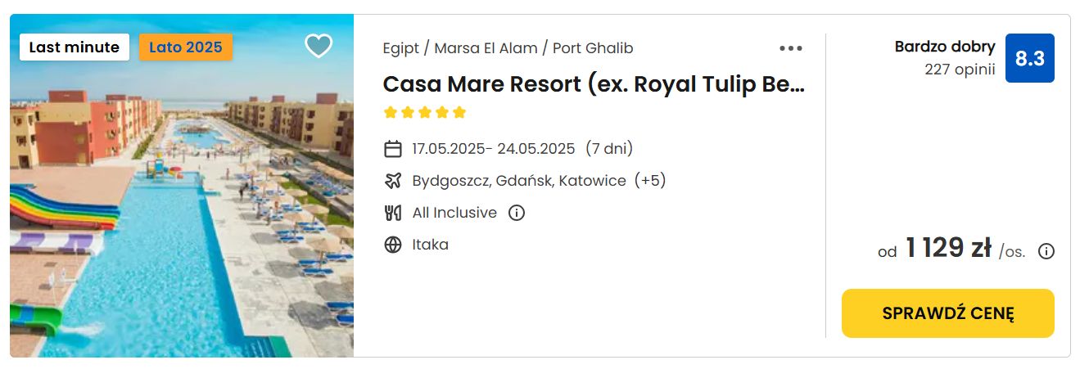Select the Last minute tag
The height and width of the screenshot is (369, 1080).
75,47
